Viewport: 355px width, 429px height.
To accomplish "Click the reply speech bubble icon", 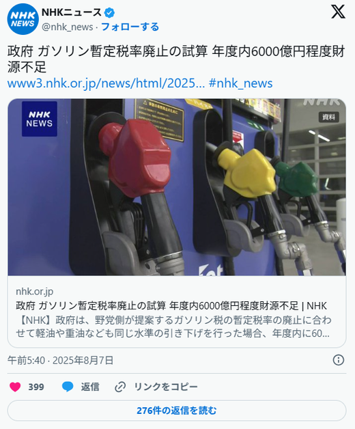I will click(x=68, y=387).
